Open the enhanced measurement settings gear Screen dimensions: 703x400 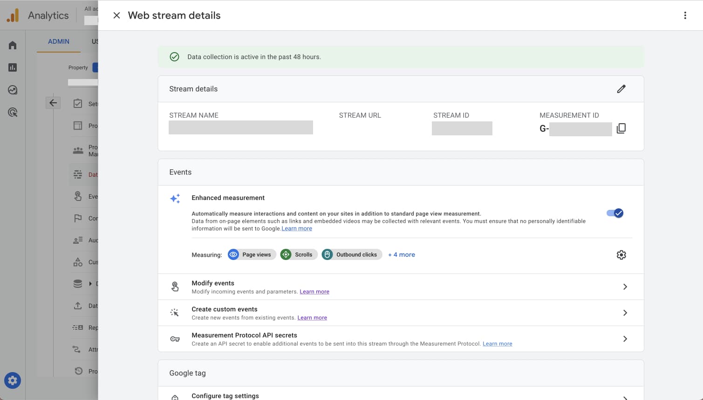(621, 255)
